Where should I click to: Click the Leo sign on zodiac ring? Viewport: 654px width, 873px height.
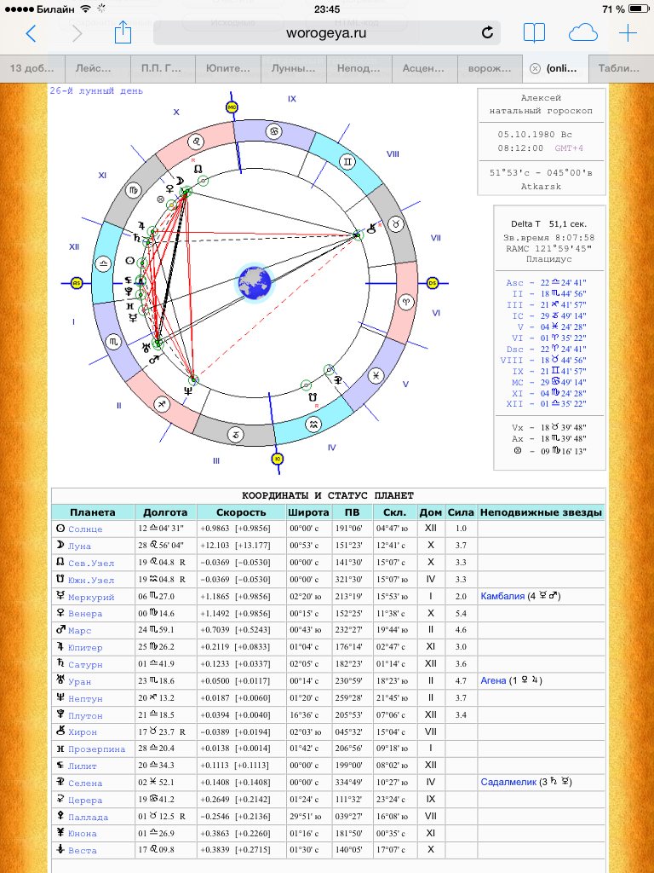pyautogui.click(x=197, y=142)
